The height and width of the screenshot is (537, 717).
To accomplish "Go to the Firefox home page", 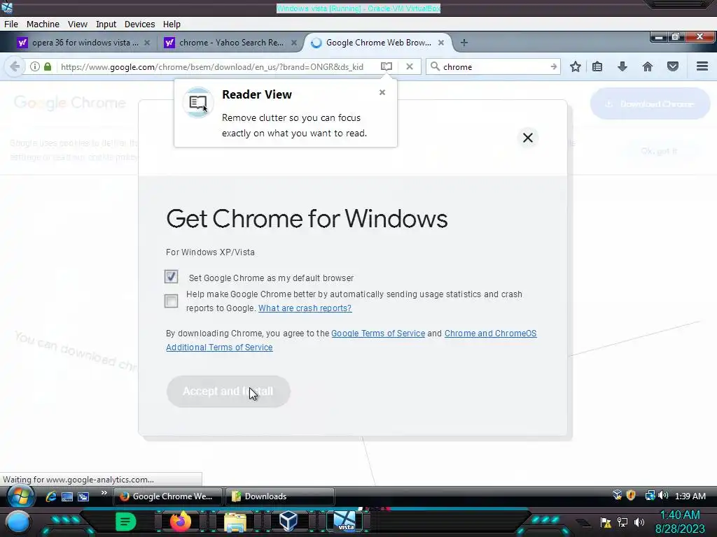I will point(648,66).
